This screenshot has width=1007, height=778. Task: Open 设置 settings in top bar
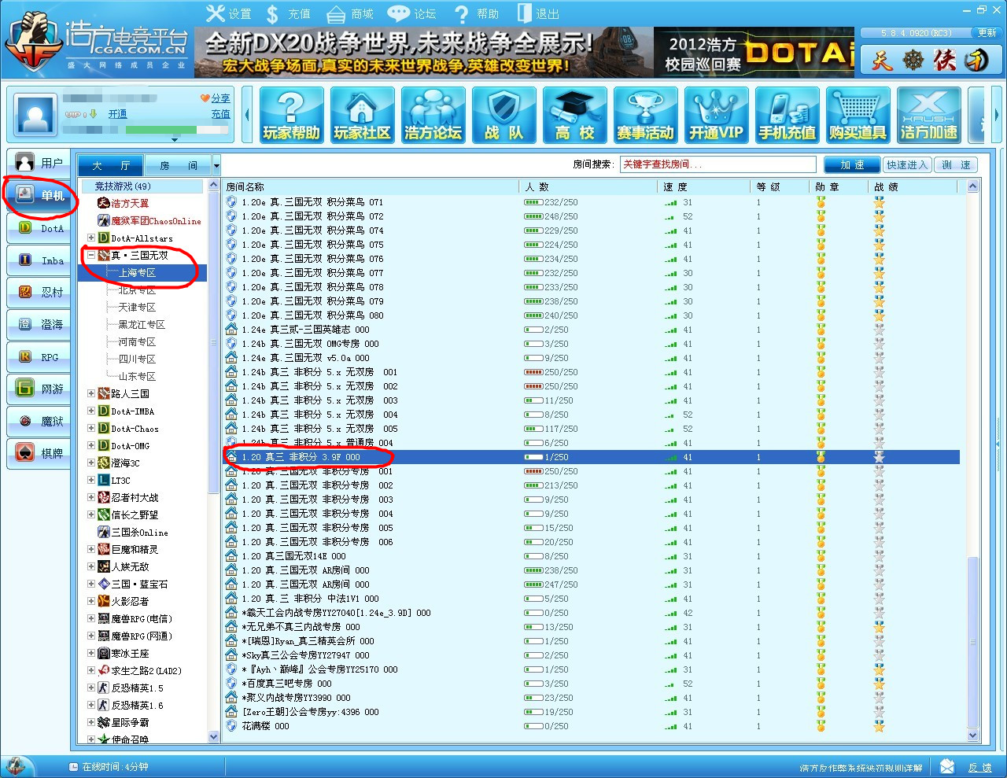tap(229, 13)
